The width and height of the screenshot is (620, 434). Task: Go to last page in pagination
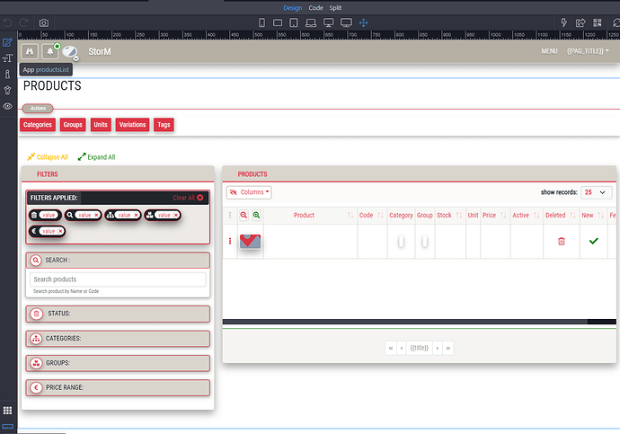click(x=448, y=348)
